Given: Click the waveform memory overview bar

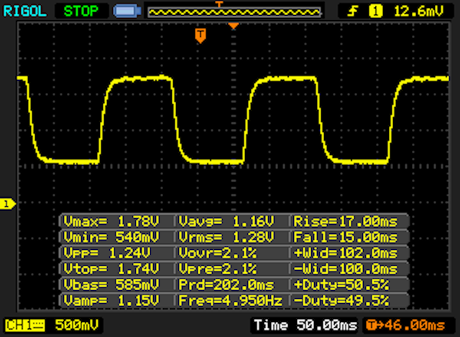Looking at the screenshot, I should pyautogui.click(x=234, y=12).
